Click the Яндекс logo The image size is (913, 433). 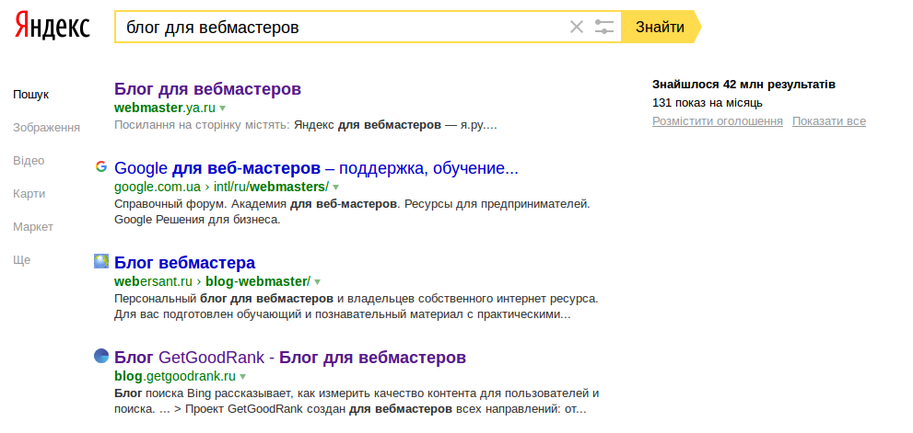(52, 26)
